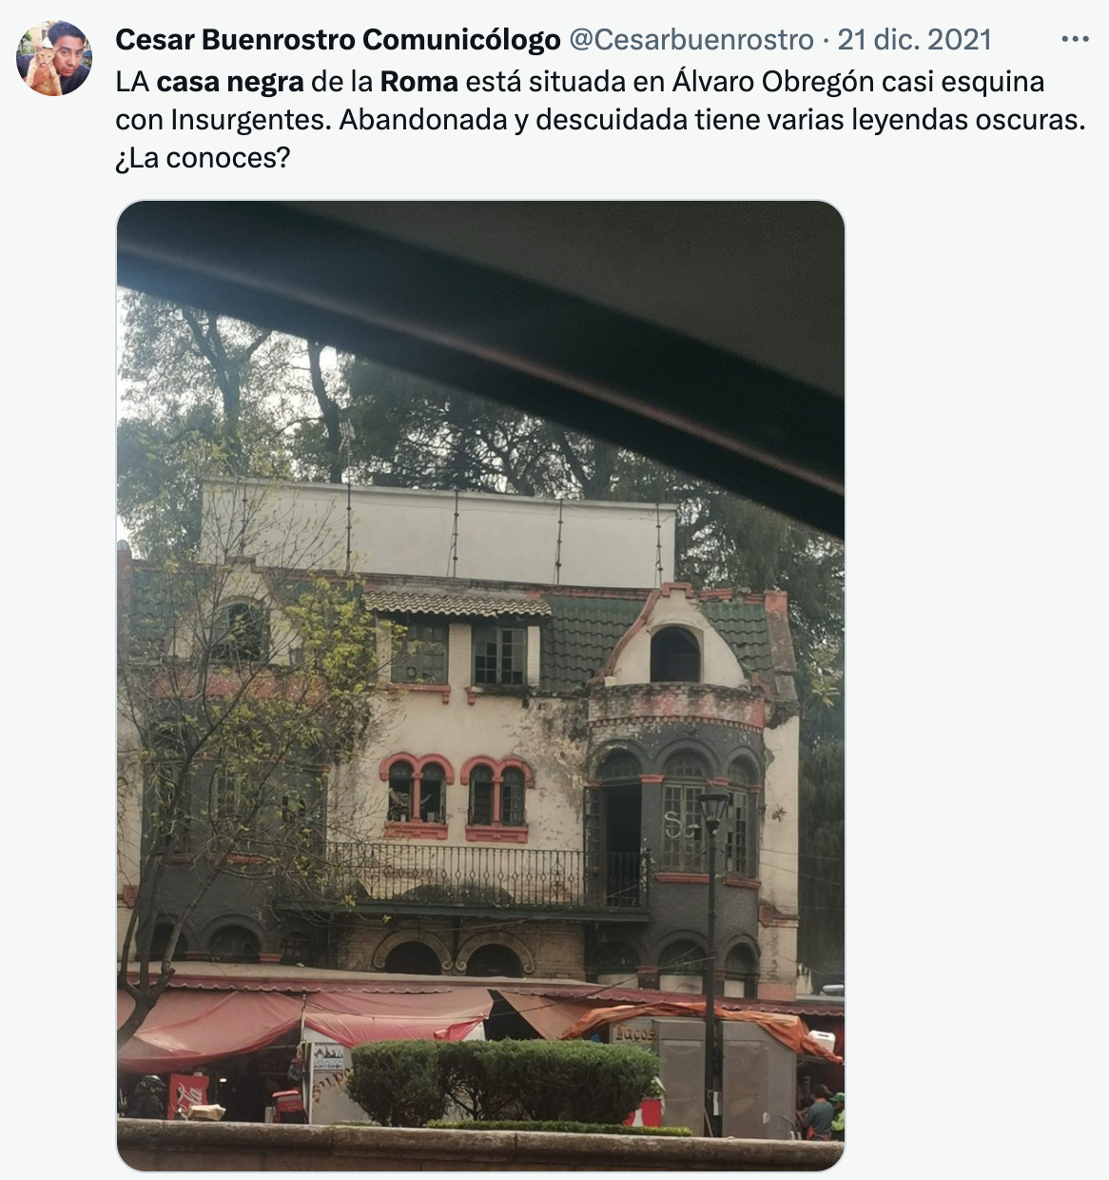This screenshot has height=1180, width=1109.
Task: Click the black street lamp in the photo
Action: 711,961
